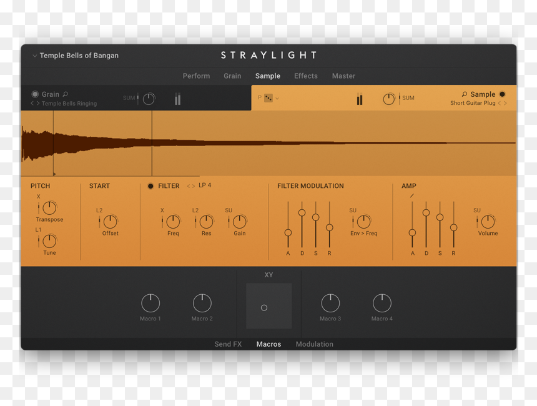This screenshot has height=406, width=537.
Task: Click the dice randomize icon
Action: 268,98
